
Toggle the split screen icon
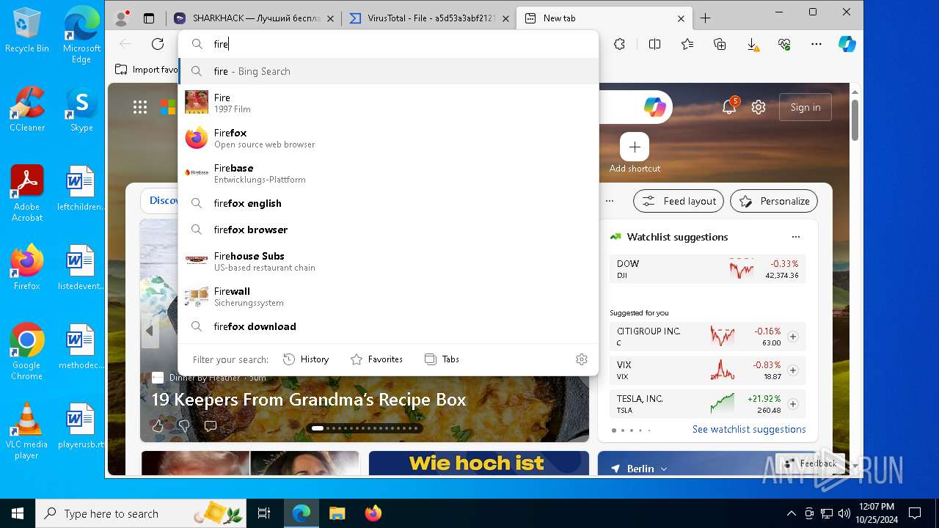[x=654, y=44]
